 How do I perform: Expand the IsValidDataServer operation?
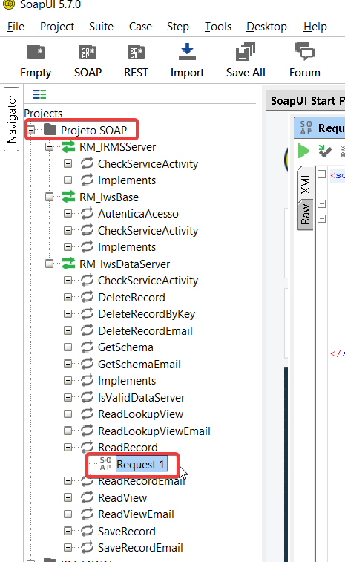68,397
